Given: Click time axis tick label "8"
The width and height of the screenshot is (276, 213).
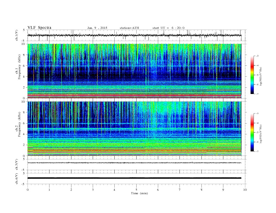Looking at the screenshot, I should coord(201,190).
